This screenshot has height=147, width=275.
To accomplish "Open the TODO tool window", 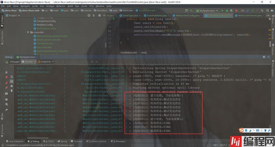I will [x=49, y=141].
